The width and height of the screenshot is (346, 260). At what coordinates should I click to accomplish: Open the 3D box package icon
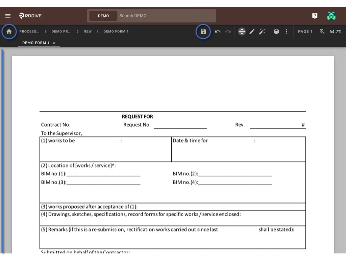(276, 31)
